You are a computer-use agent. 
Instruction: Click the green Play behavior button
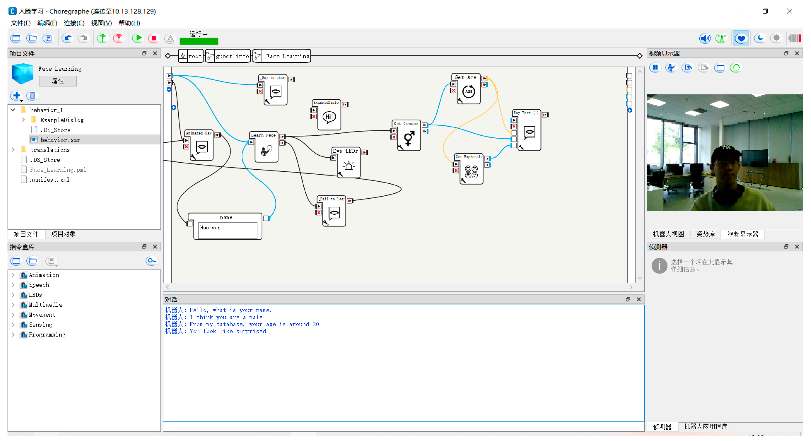point(138,38)
